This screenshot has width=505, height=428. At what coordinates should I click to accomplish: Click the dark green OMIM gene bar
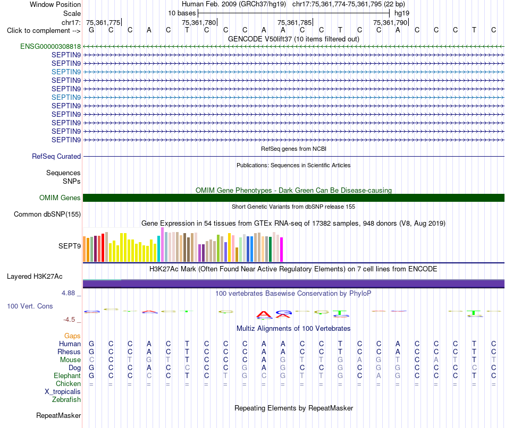(293, 198)
